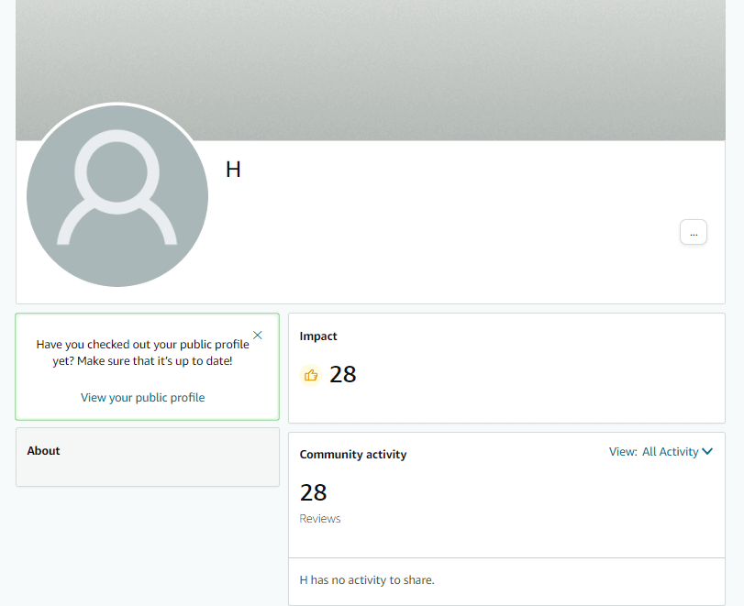Click the Impact panel heading
This screenshot has height=606, width=744.
pyautogui.click(x=317, y=336)
